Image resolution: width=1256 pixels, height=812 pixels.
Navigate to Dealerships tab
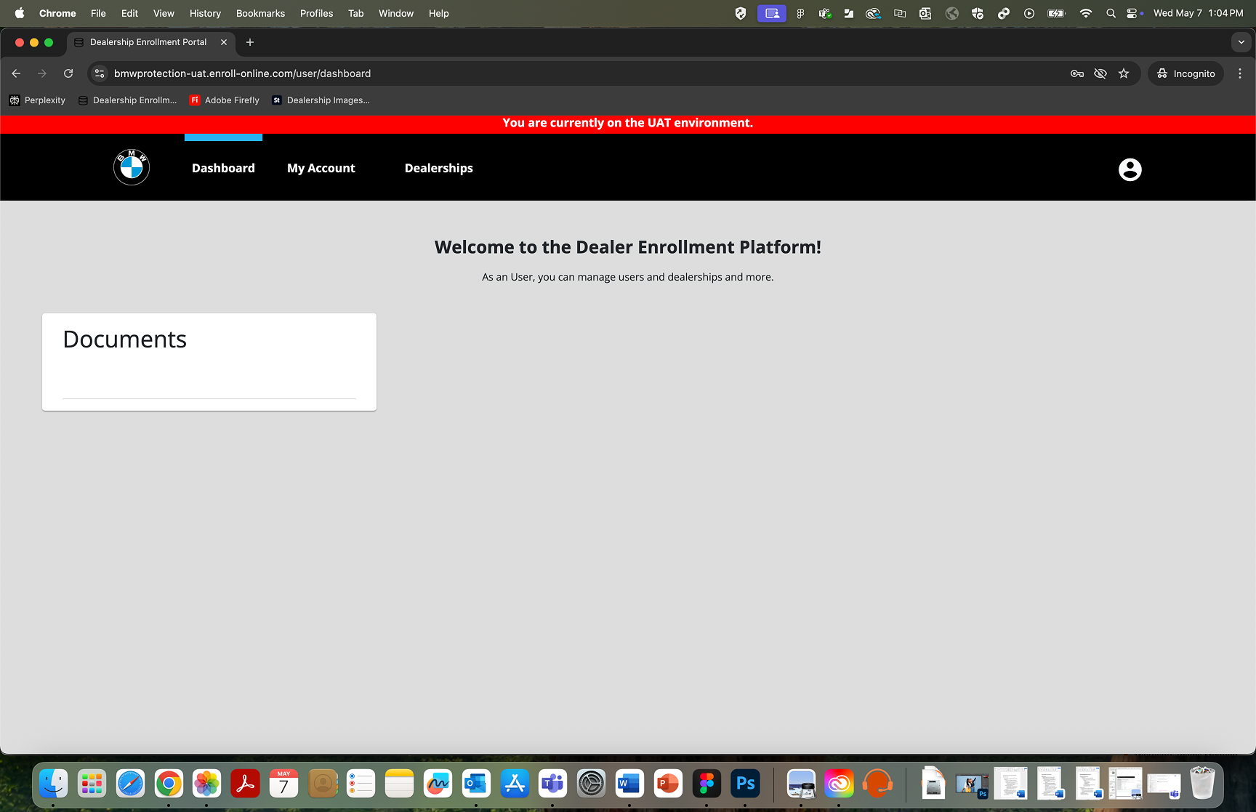tap(438, 168)
